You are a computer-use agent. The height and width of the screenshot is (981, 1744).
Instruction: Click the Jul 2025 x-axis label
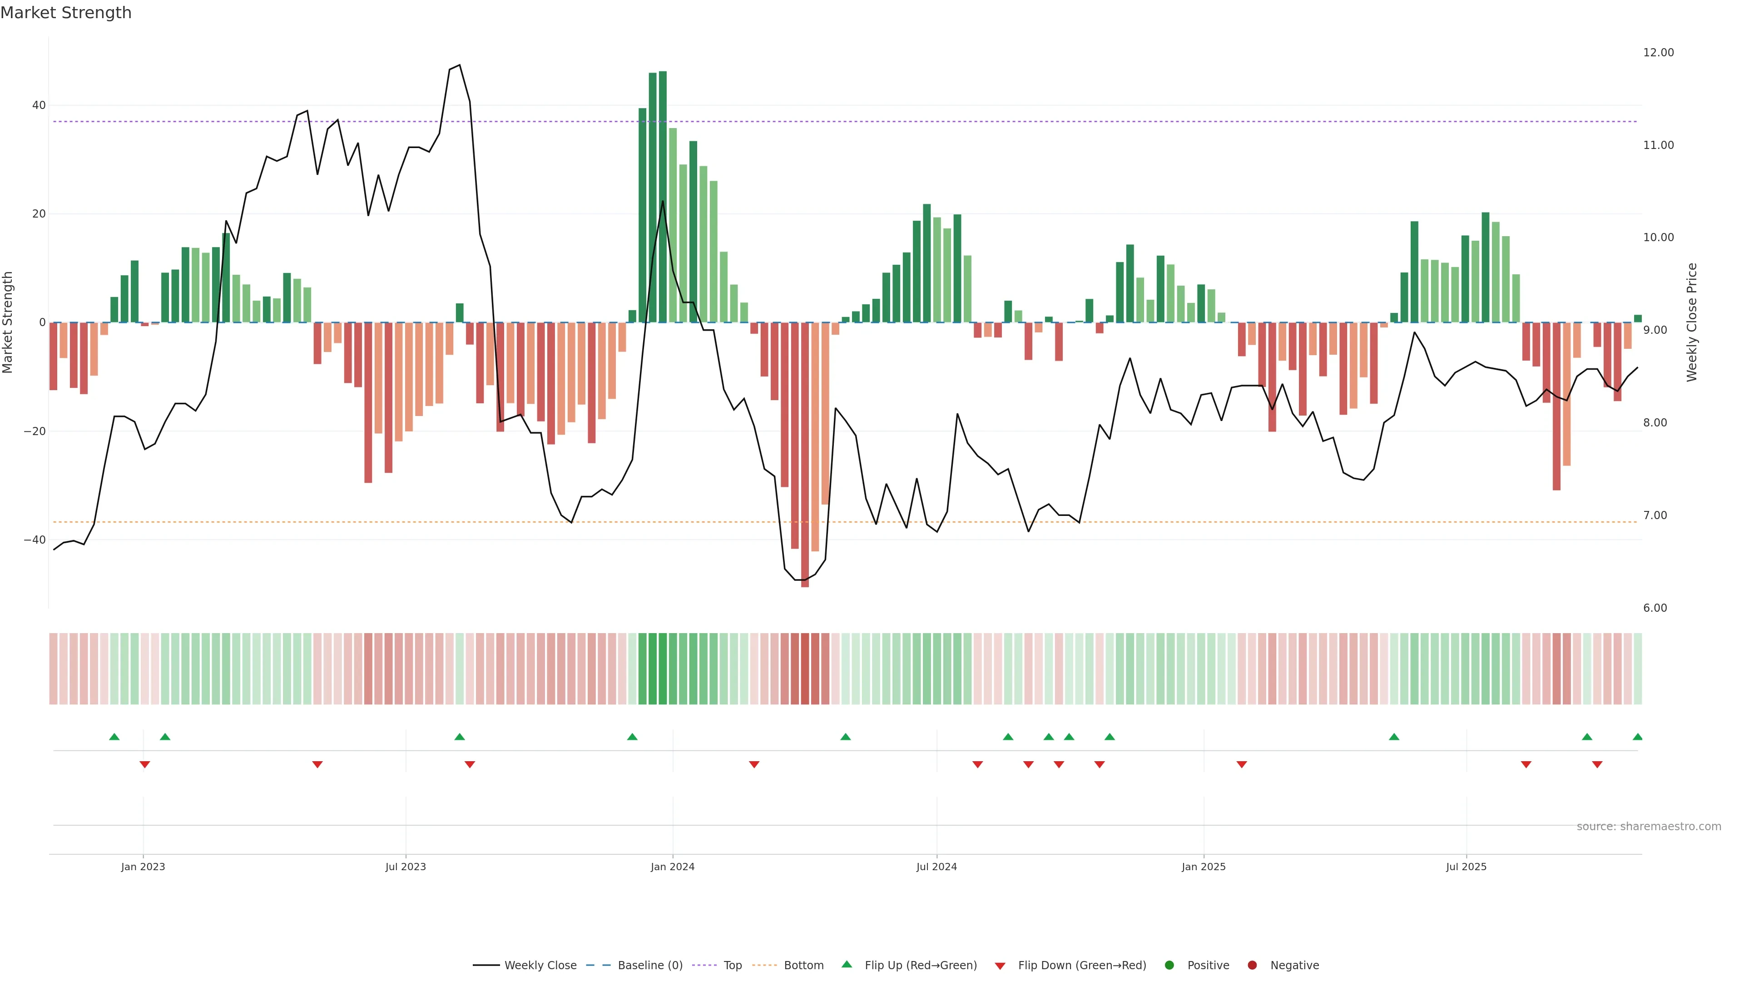click(1466, 867)
